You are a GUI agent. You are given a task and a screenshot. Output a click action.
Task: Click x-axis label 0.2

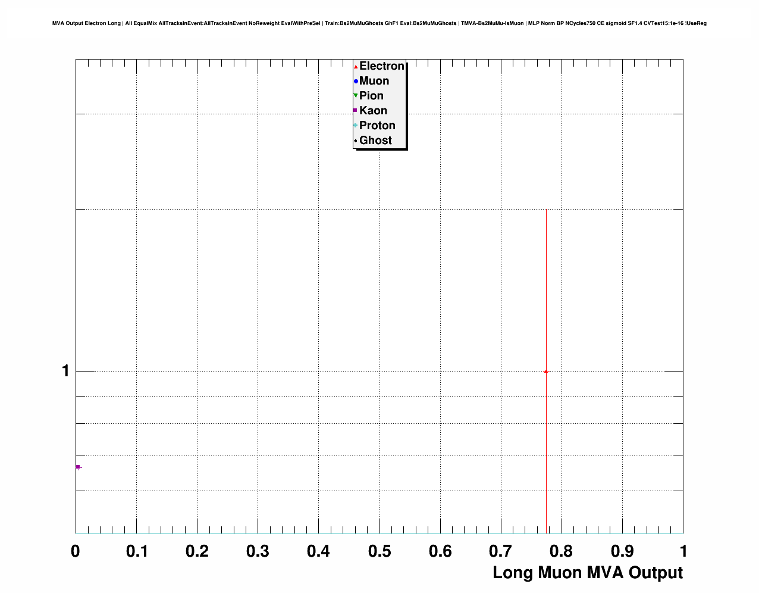coord(197,551)
